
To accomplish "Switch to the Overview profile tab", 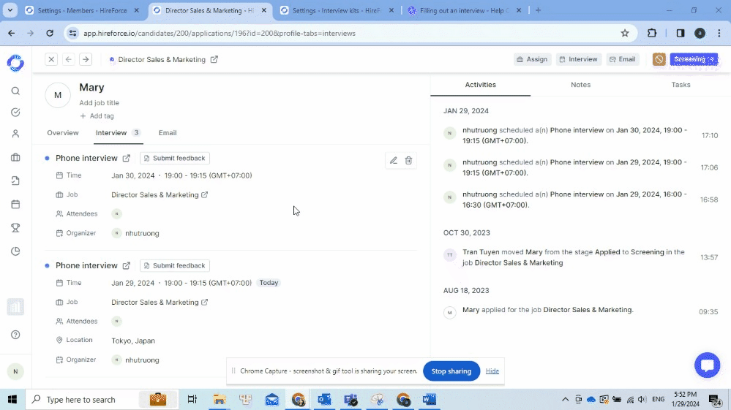I will click(63, 133).
